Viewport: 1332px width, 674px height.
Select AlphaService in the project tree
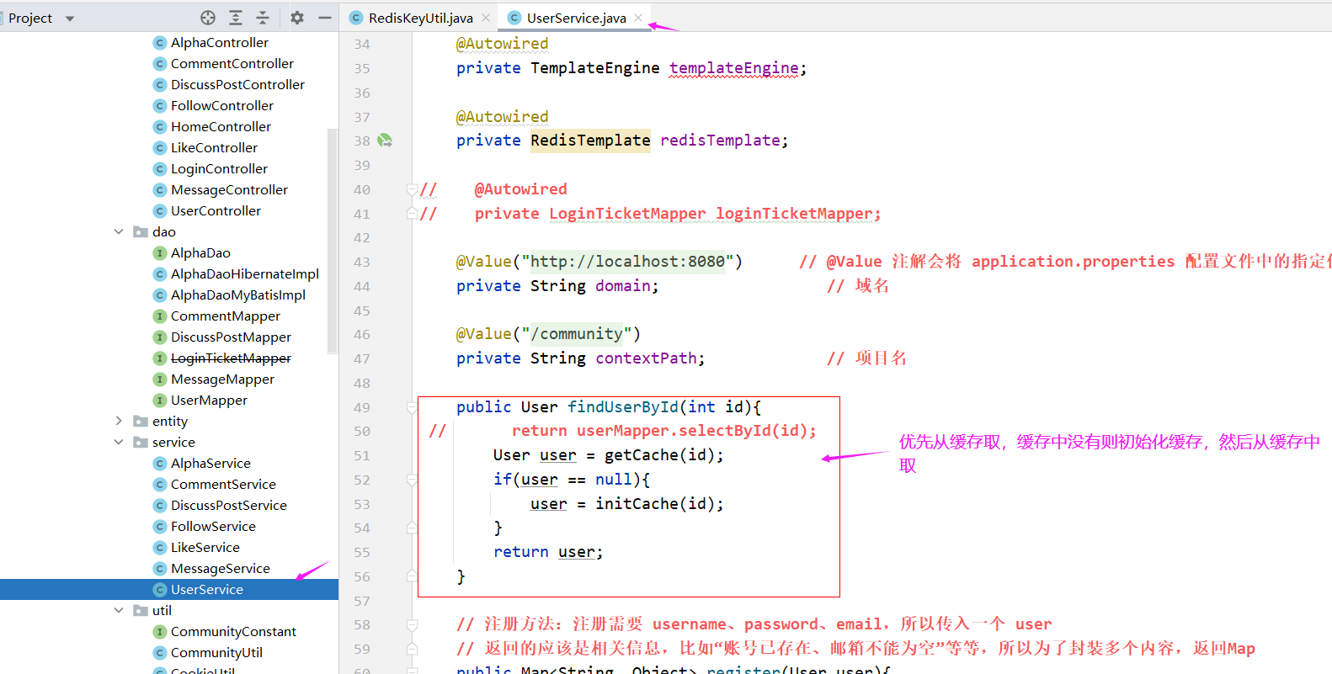[x=210, y=463]
